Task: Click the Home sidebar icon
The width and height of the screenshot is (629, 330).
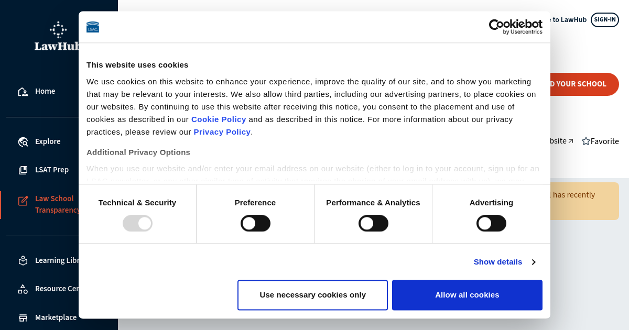Action: tap(23, 92)
